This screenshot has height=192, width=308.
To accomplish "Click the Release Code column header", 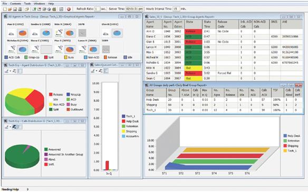I will [227, 24].
